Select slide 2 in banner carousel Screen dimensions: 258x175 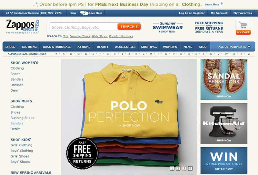[178, 168]
